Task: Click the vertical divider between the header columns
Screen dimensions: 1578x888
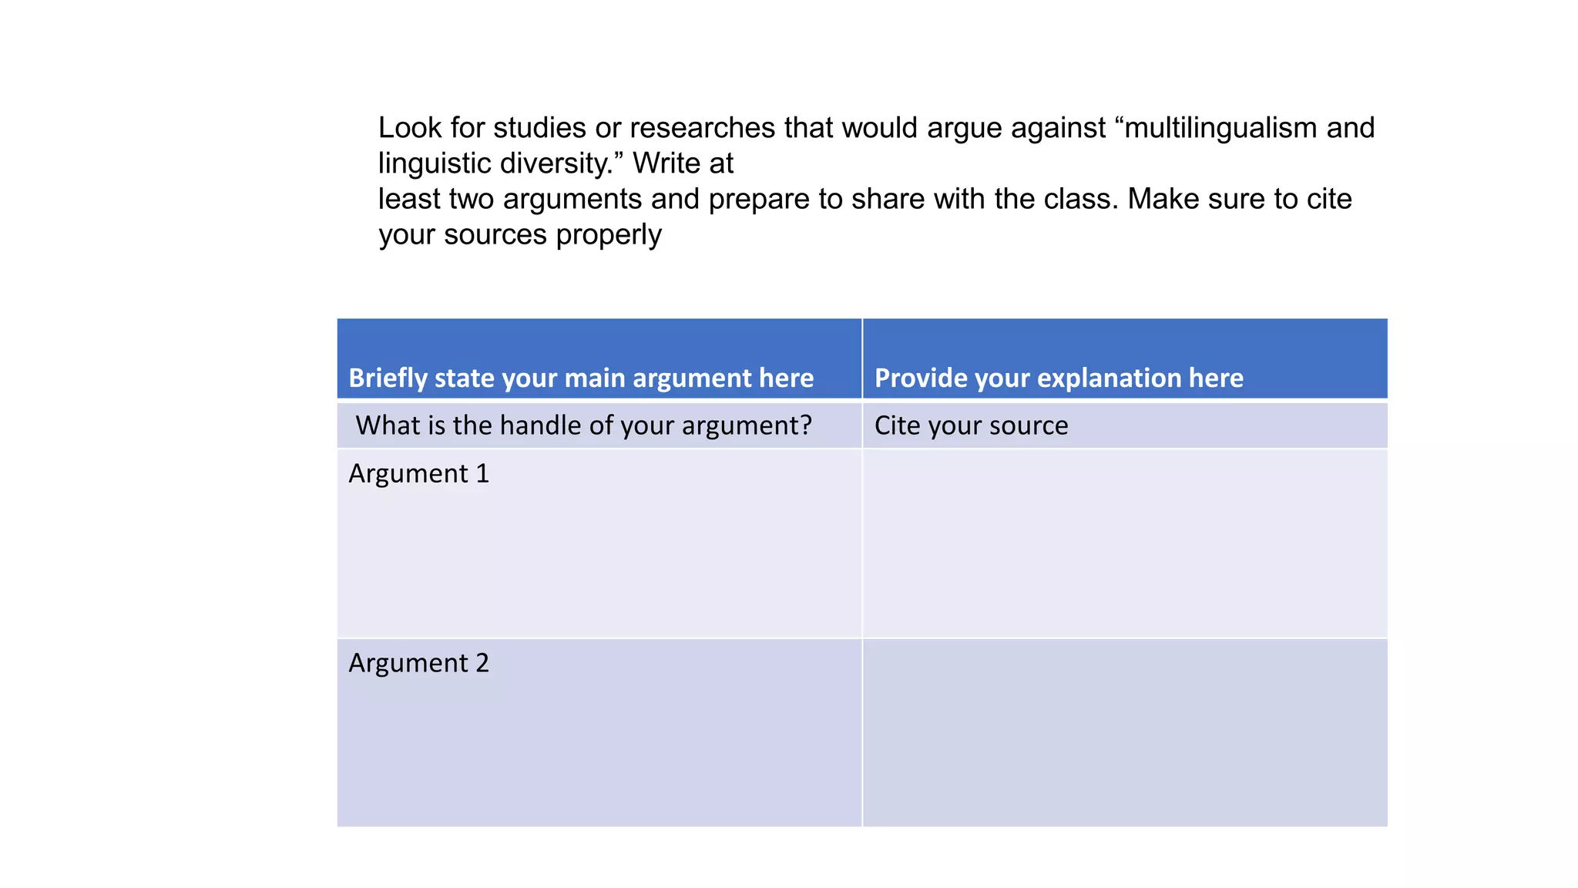Action: coord(862,358)
